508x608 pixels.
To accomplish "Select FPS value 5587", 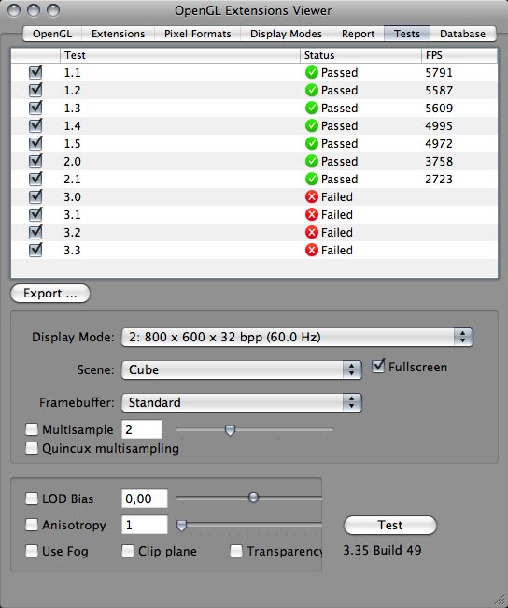I will pos(439,91).
